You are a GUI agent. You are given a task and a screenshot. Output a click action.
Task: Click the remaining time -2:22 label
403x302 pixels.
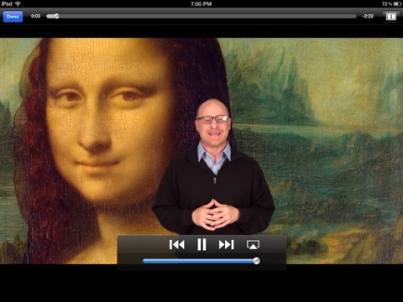tap(368, 16)
